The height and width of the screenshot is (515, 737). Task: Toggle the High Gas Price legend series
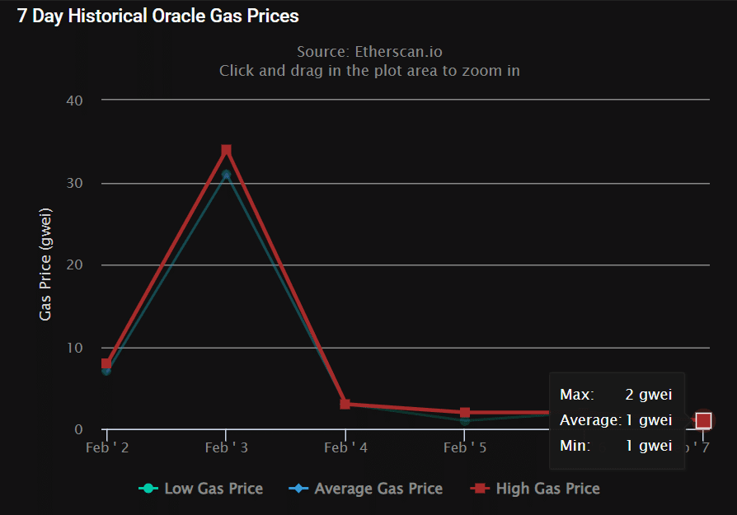click(535, 489)
